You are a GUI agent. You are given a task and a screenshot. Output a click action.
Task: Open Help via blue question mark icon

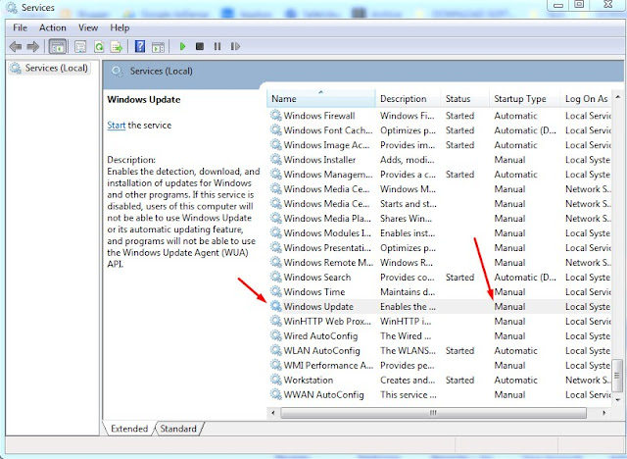(140, 46)
